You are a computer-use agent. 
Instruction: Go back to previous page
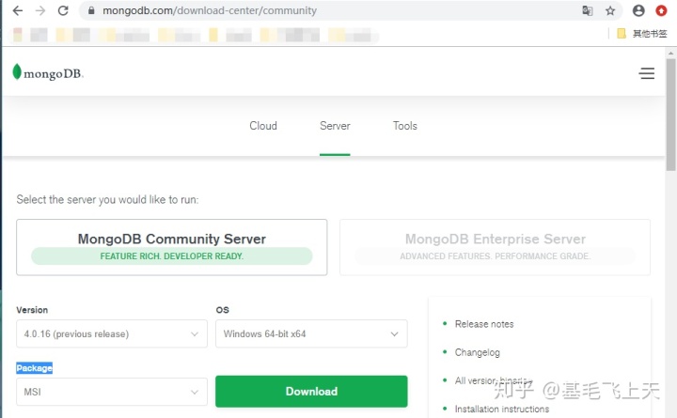pyautogui.click(x=17, y=10)
